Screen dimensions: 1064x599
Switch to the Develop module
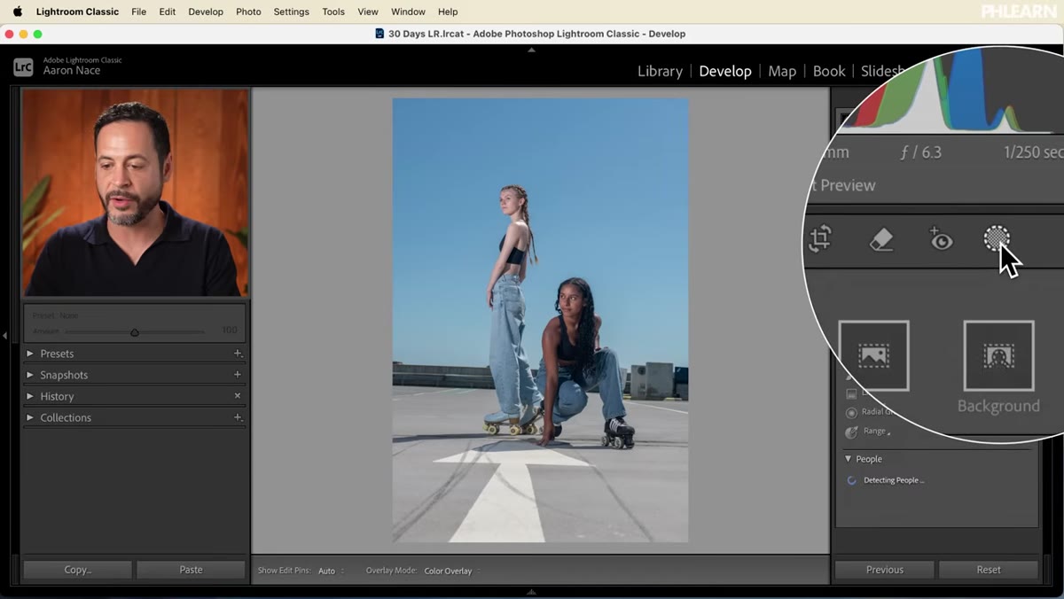724,71
